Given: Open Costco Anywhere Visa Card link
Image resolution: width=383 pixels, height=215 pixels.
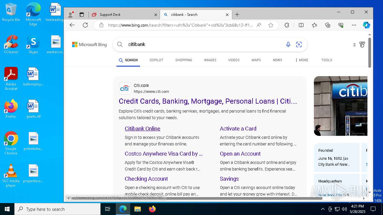Looking at the screenshot, I should (x=164, y=154).
